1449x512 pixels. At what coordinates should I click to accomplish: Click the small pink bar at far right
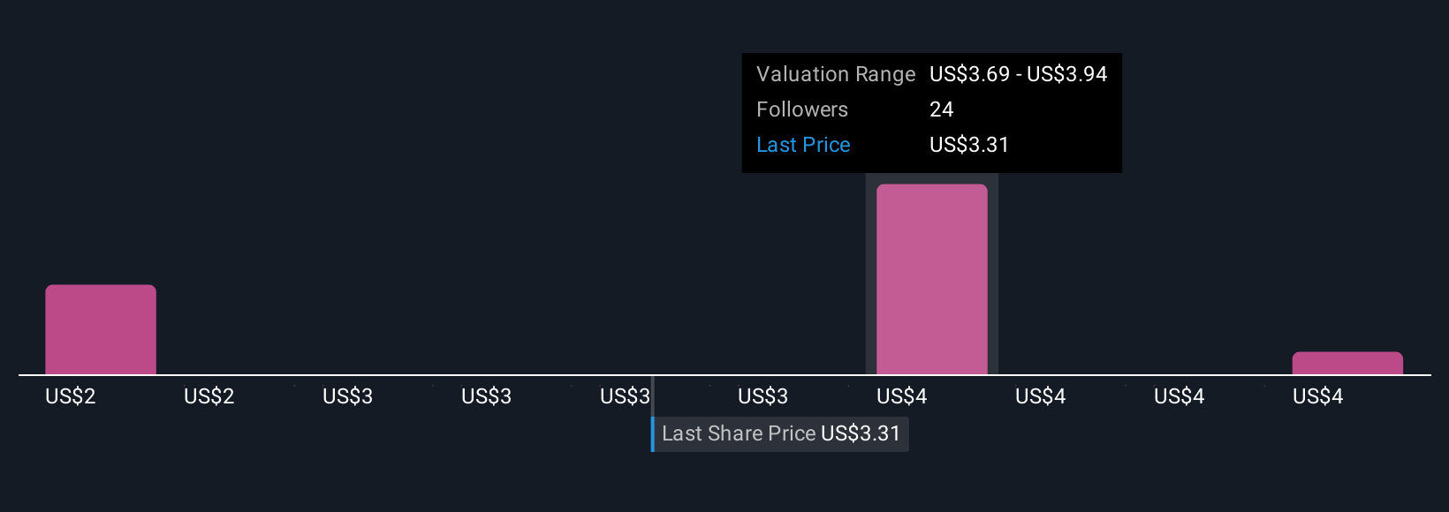click(1347, 363)
